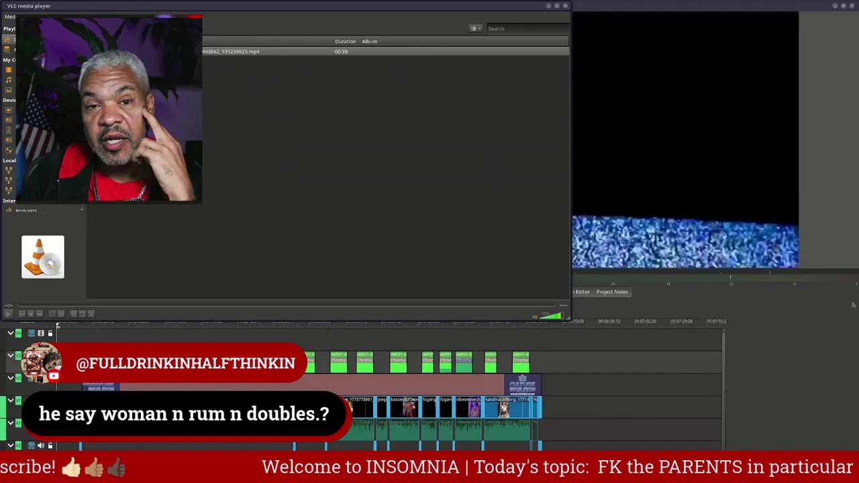Toggle VLC loop mode

coord(83,313)
